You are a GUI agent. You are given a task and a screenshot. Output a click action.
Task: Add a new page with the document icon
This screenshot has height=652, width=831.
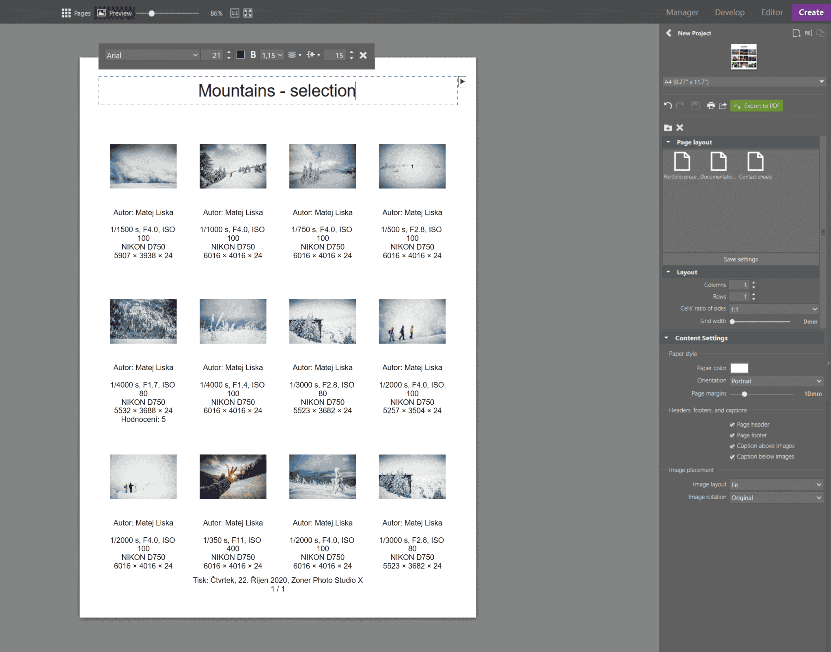(x=796, y=33)
